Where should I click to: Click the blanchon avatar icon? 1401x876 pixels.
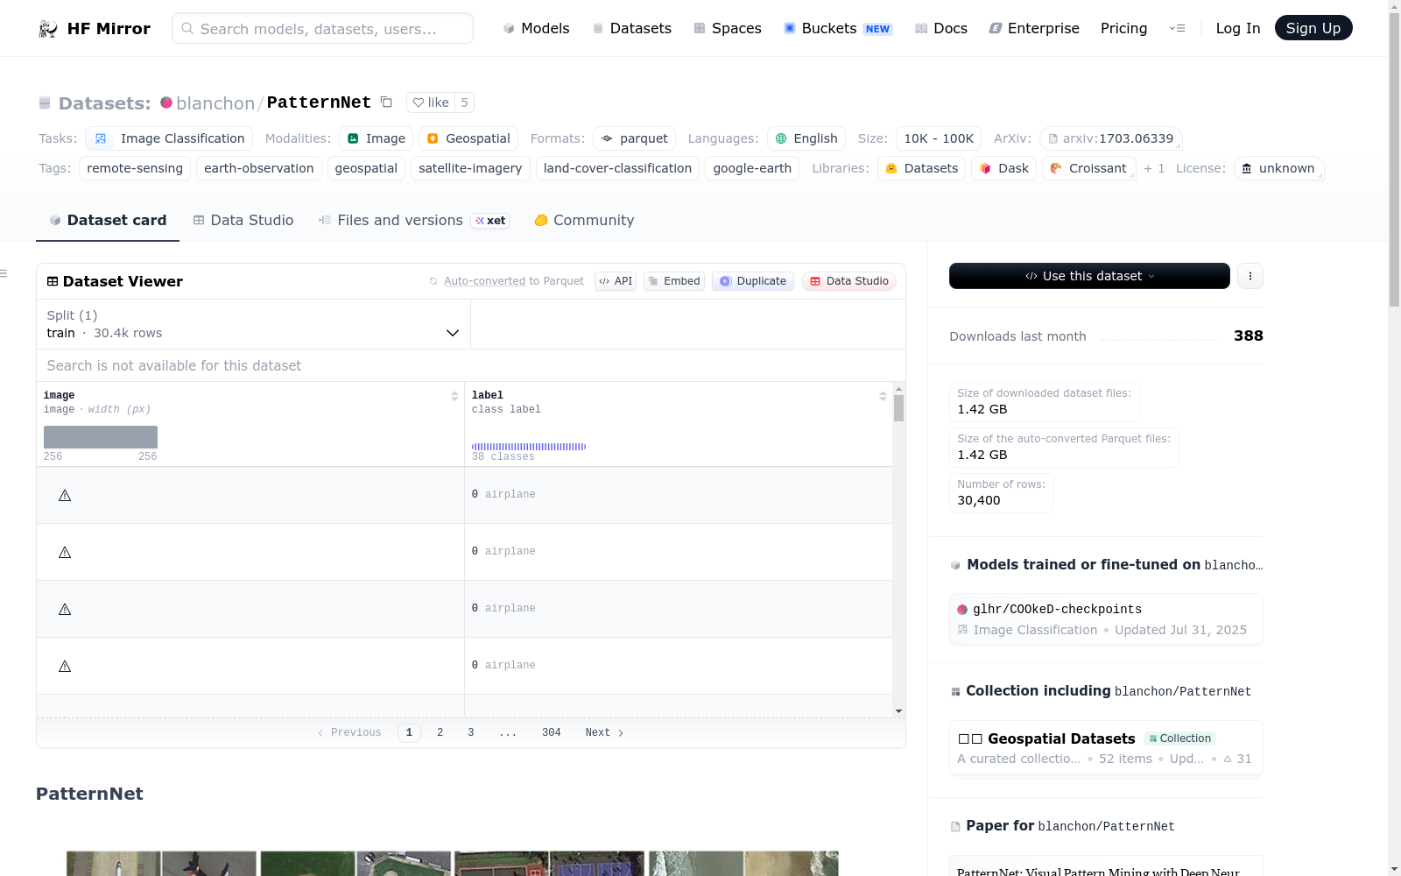tap(166, 102)
